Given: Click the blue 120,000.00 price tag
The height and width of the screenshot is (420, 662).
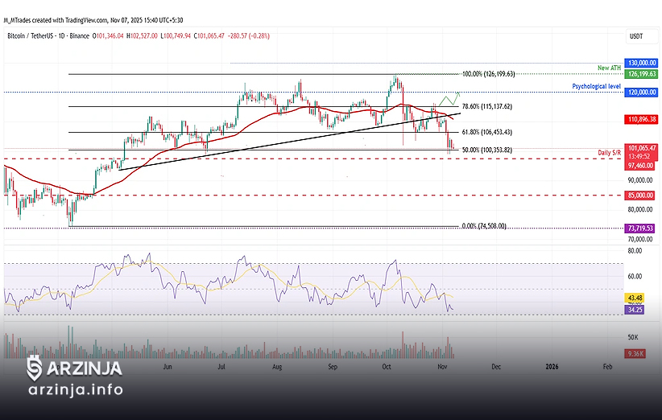Looking at the screenshot, I should (642, 93).
